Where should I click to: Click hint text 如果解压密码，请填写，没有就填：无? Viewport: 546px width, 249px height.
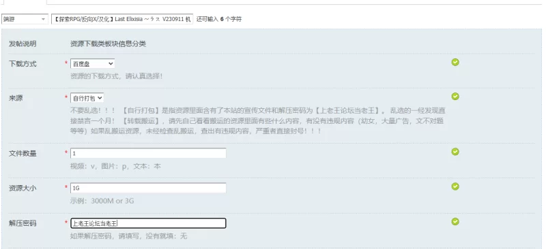[x=129, y=236]
